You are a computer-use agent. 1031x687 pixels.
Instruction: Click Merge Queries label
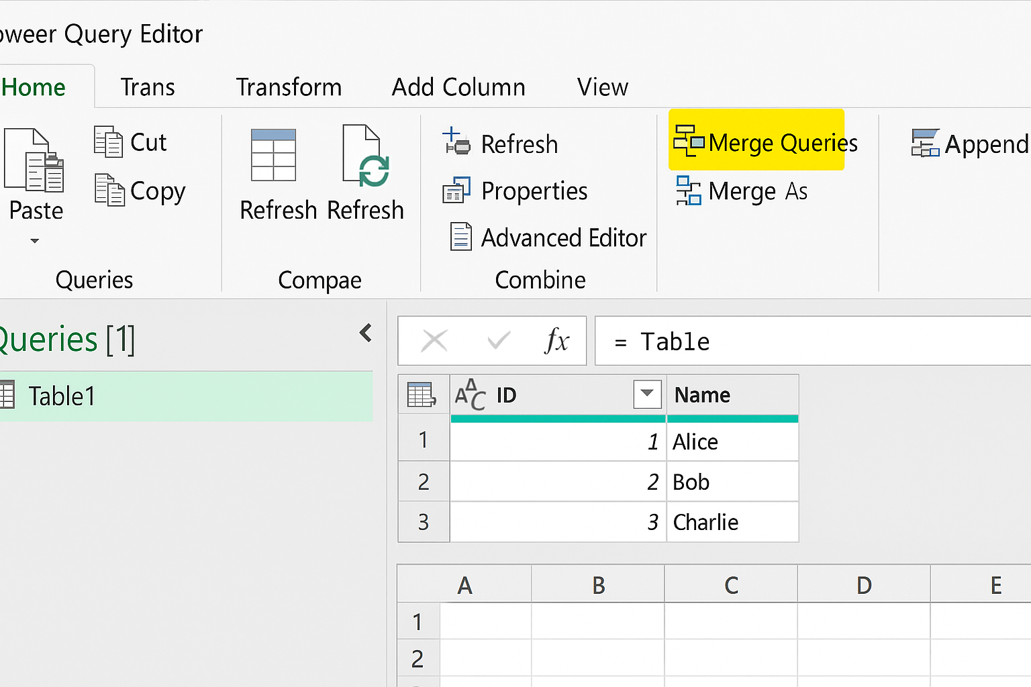point(783,143)
